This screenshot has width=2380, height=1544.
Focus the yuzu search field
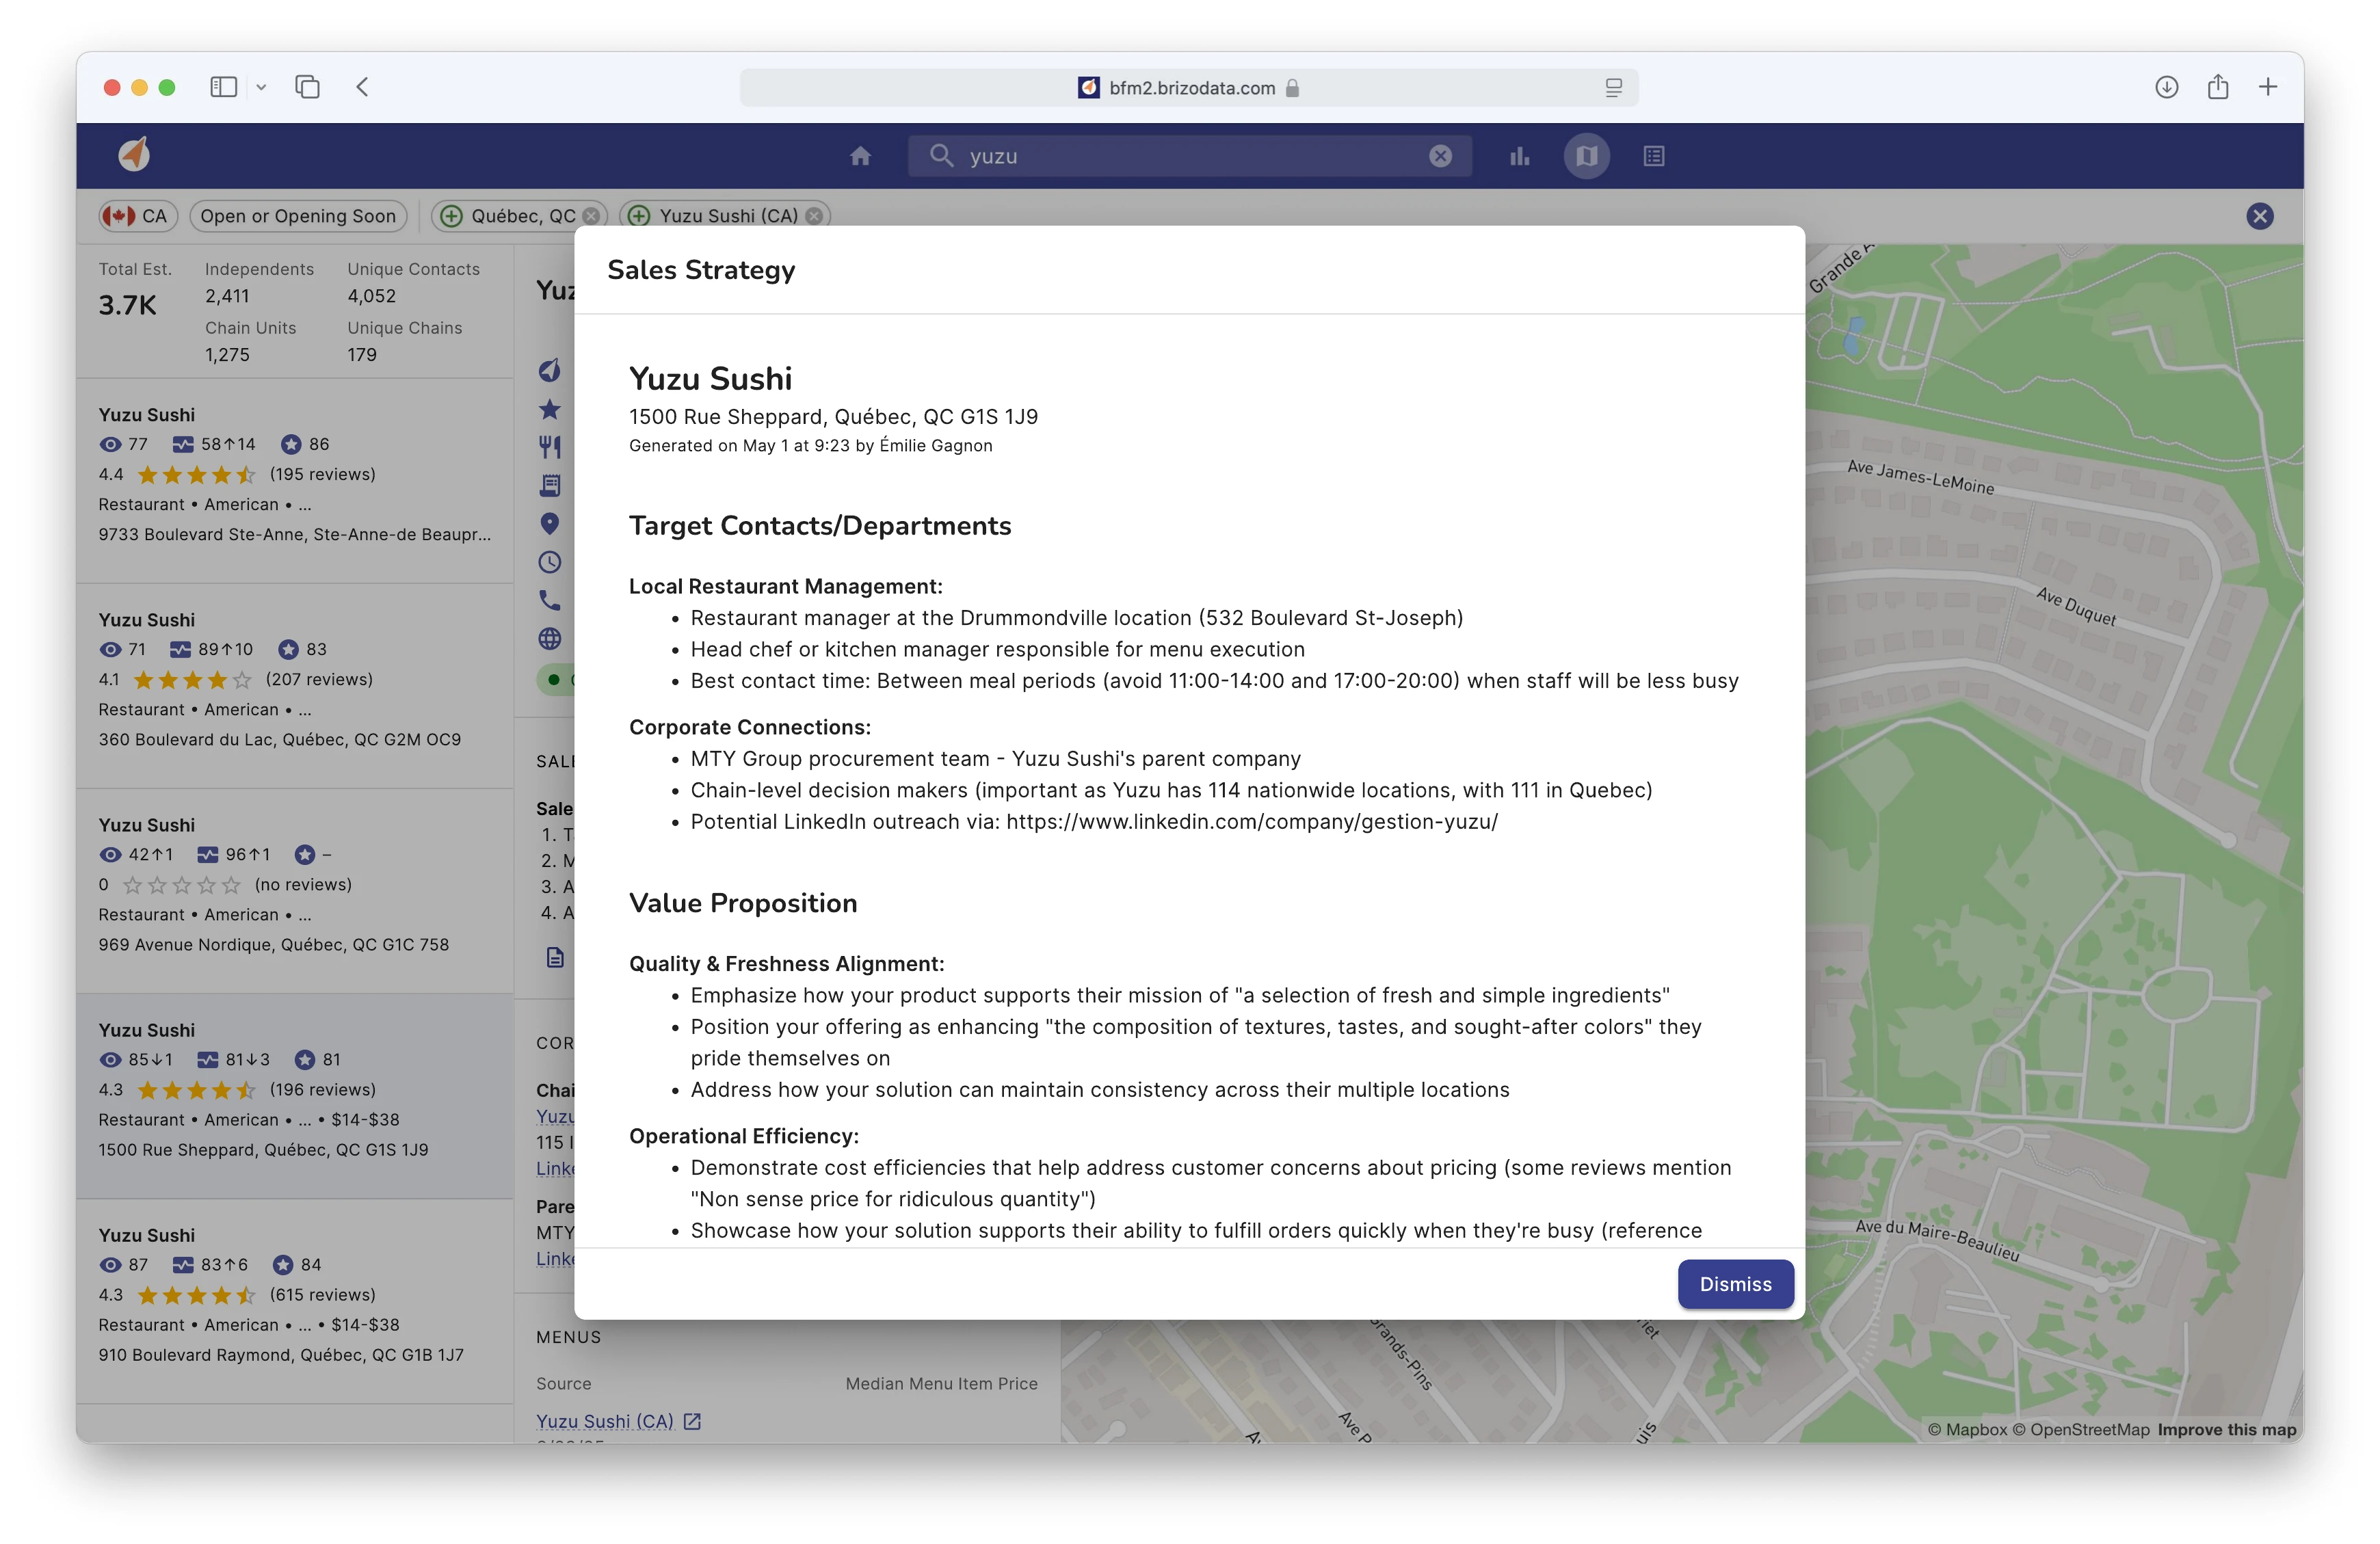click(1190, 156)
